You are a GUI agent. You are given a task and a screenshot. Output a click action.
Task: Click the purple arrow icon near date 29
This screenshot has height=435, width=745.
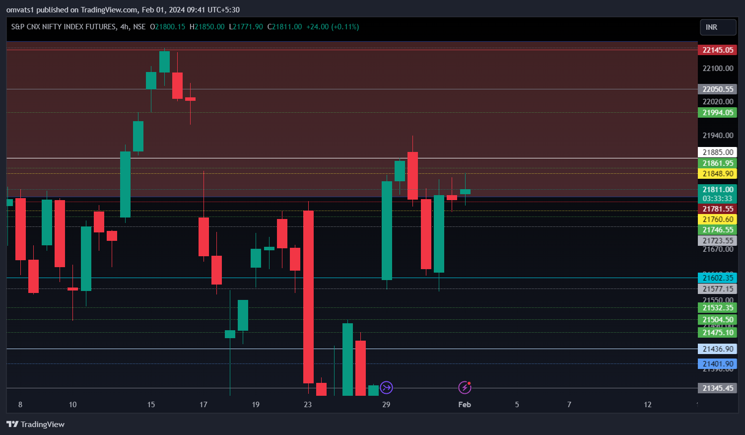point(386,387)
